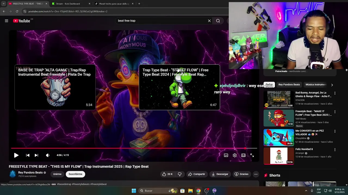This screenshot has height=195, width=348.
Task: Click the Compartir button
Action: [197, 174]
